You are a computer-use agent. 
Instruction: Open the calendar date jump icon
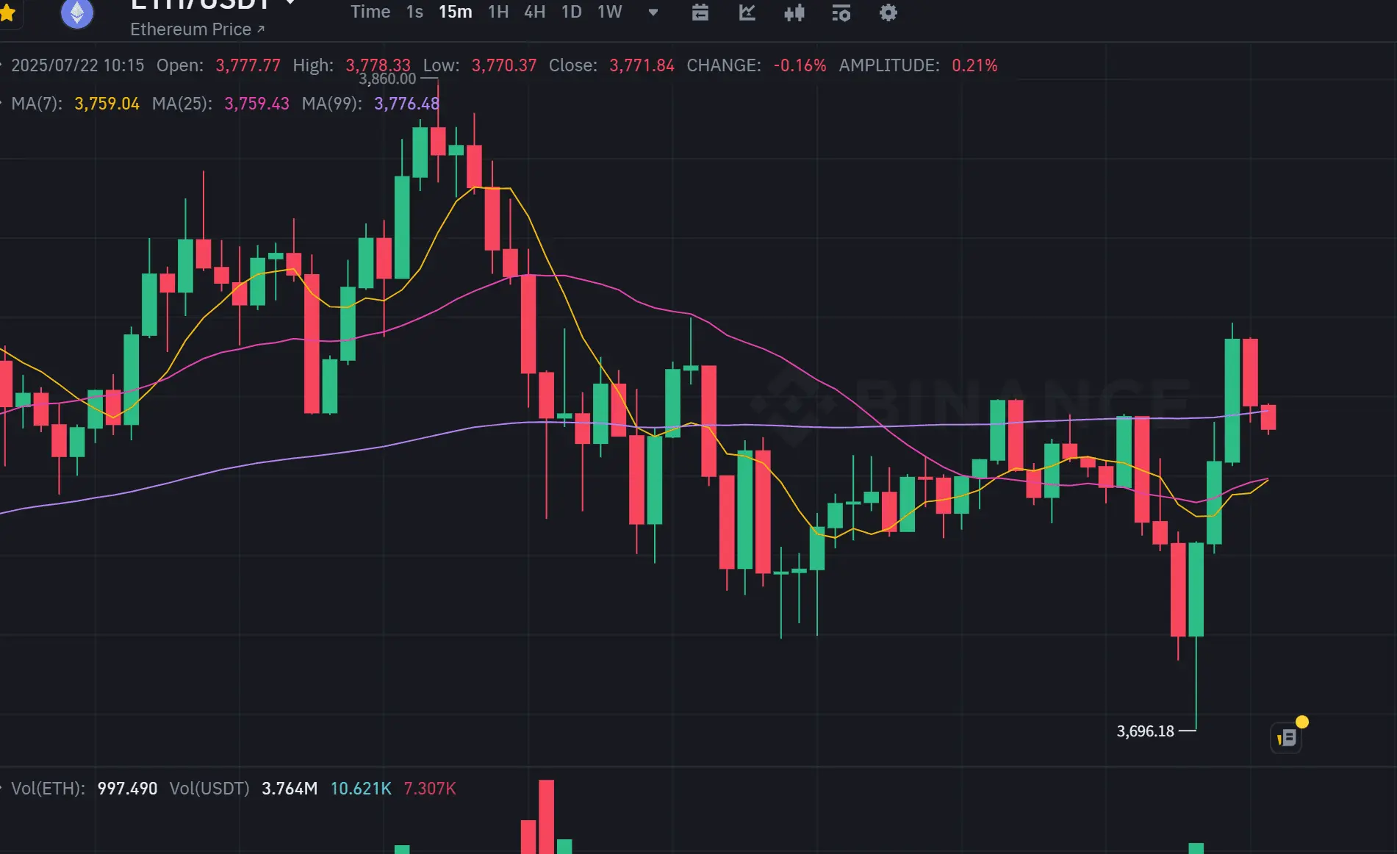pos(700,12)
